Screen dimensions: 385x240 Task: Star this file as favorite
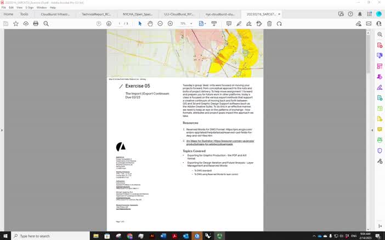pos(15,24)
